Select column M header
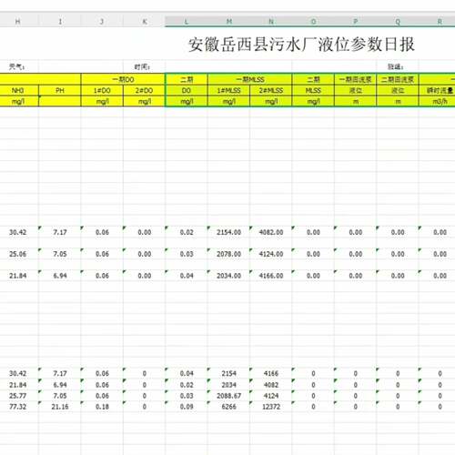 (x=228, y=21)
